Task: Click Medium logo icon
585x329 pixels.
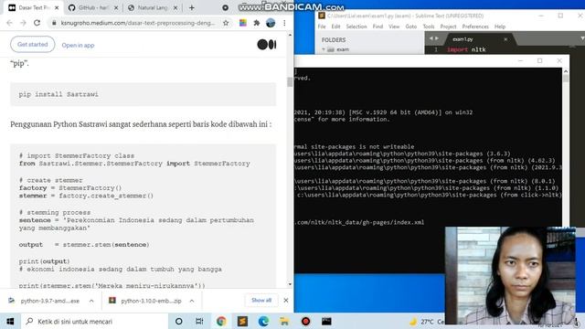Action: (x=267, y=45)
